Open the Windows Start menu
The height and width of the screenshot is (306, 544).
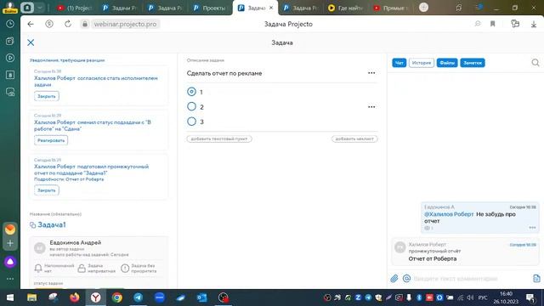[x=10, y=297]
